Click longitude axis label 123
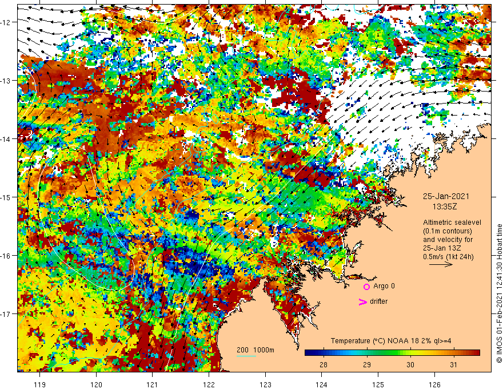The width and height of the screenshot is (503, 389). coord(265,384)
